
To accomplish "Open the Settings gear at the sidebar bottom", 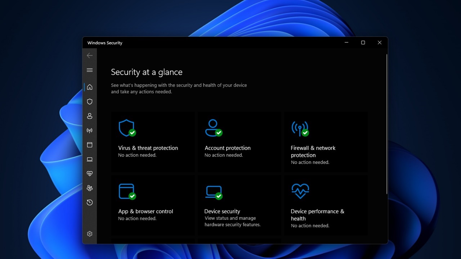I will point(90,233).
